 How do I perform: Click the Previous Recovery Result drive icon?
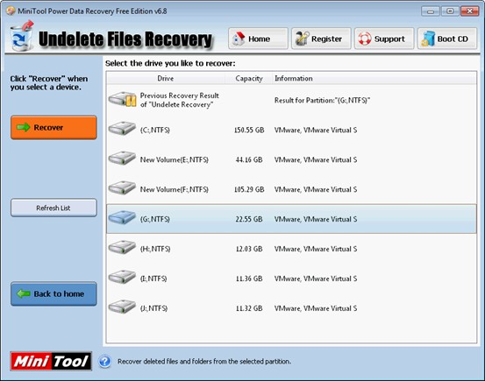click(x=123, y=100)
